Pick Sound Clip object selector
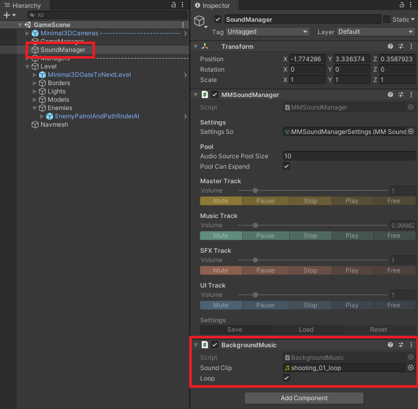Image resolution: width=418 pixels, height=409 pixels. (411, 368)
